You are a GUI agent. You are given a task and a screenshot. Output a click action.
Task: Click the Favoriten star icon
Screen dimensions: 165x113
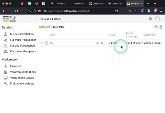point(6,66)
